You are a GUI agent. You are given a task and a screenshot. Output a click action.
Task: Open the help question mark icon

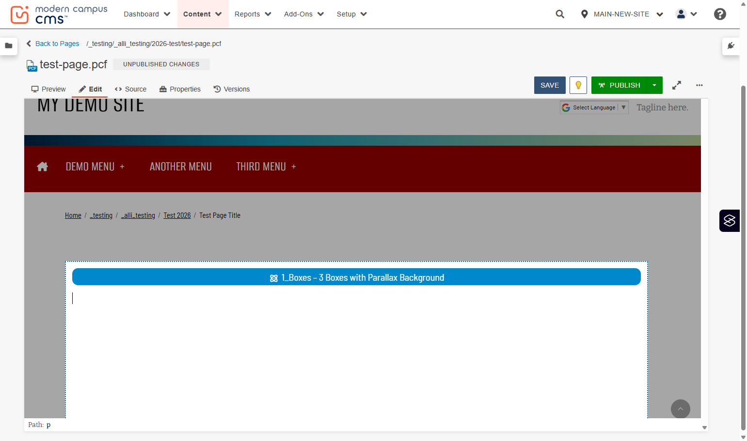point(720,14)
